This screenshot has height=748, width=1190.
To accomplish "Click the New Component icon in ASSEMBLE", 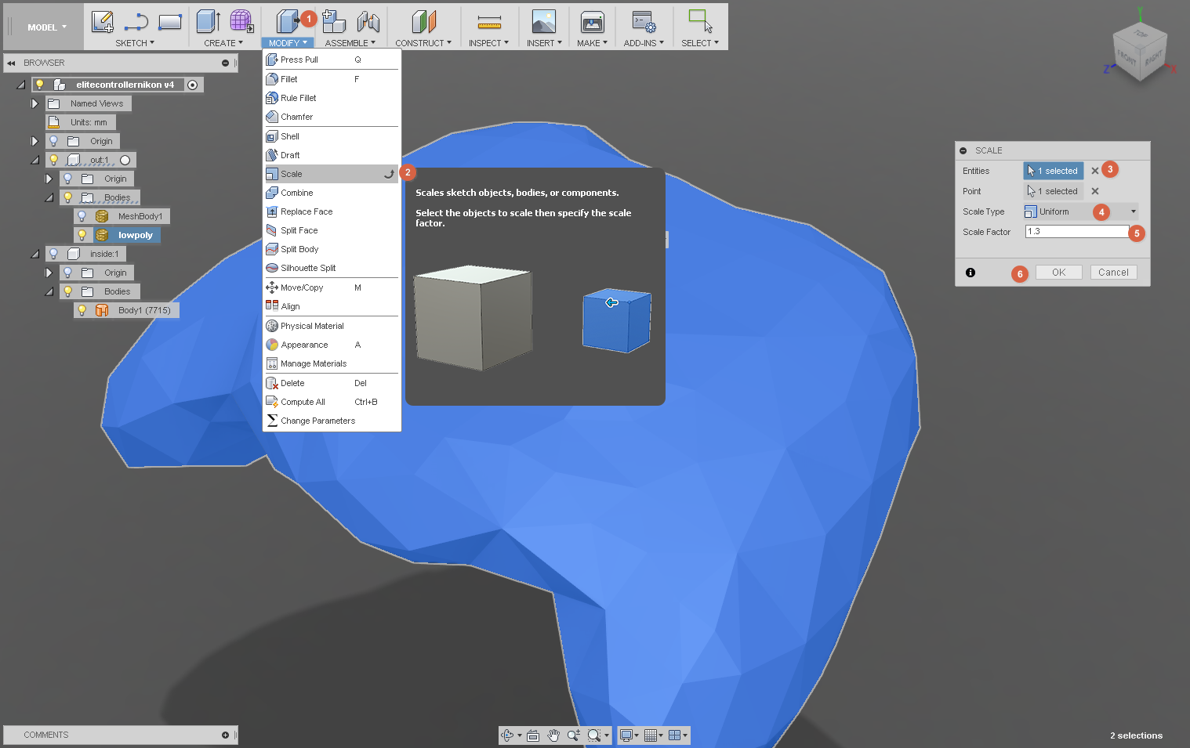I will point(334,22).
